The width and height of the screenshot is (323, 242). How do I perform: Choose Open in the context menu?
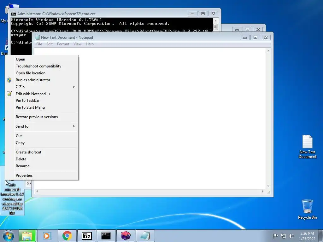click(x=42, y=59)
